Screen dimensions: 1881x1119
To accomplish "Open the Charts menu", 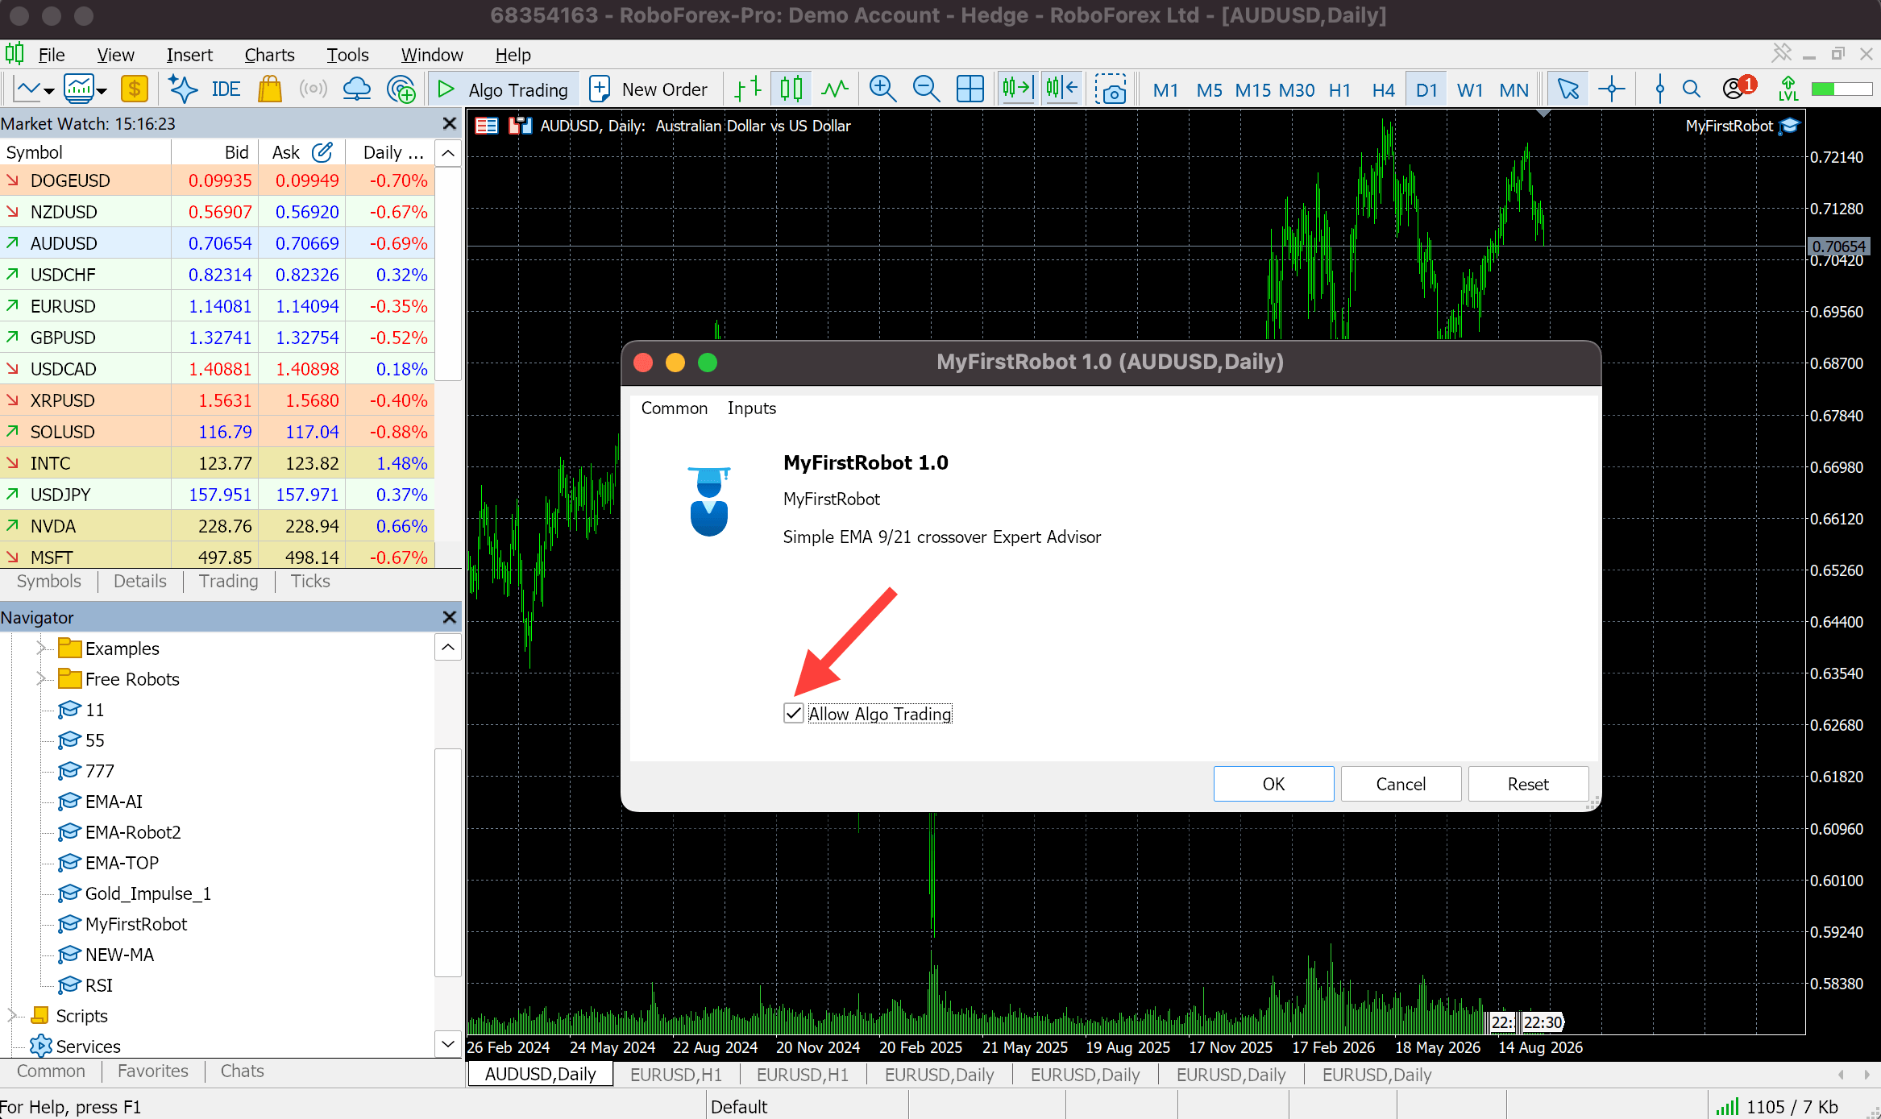I will click(x=269, y=55).
